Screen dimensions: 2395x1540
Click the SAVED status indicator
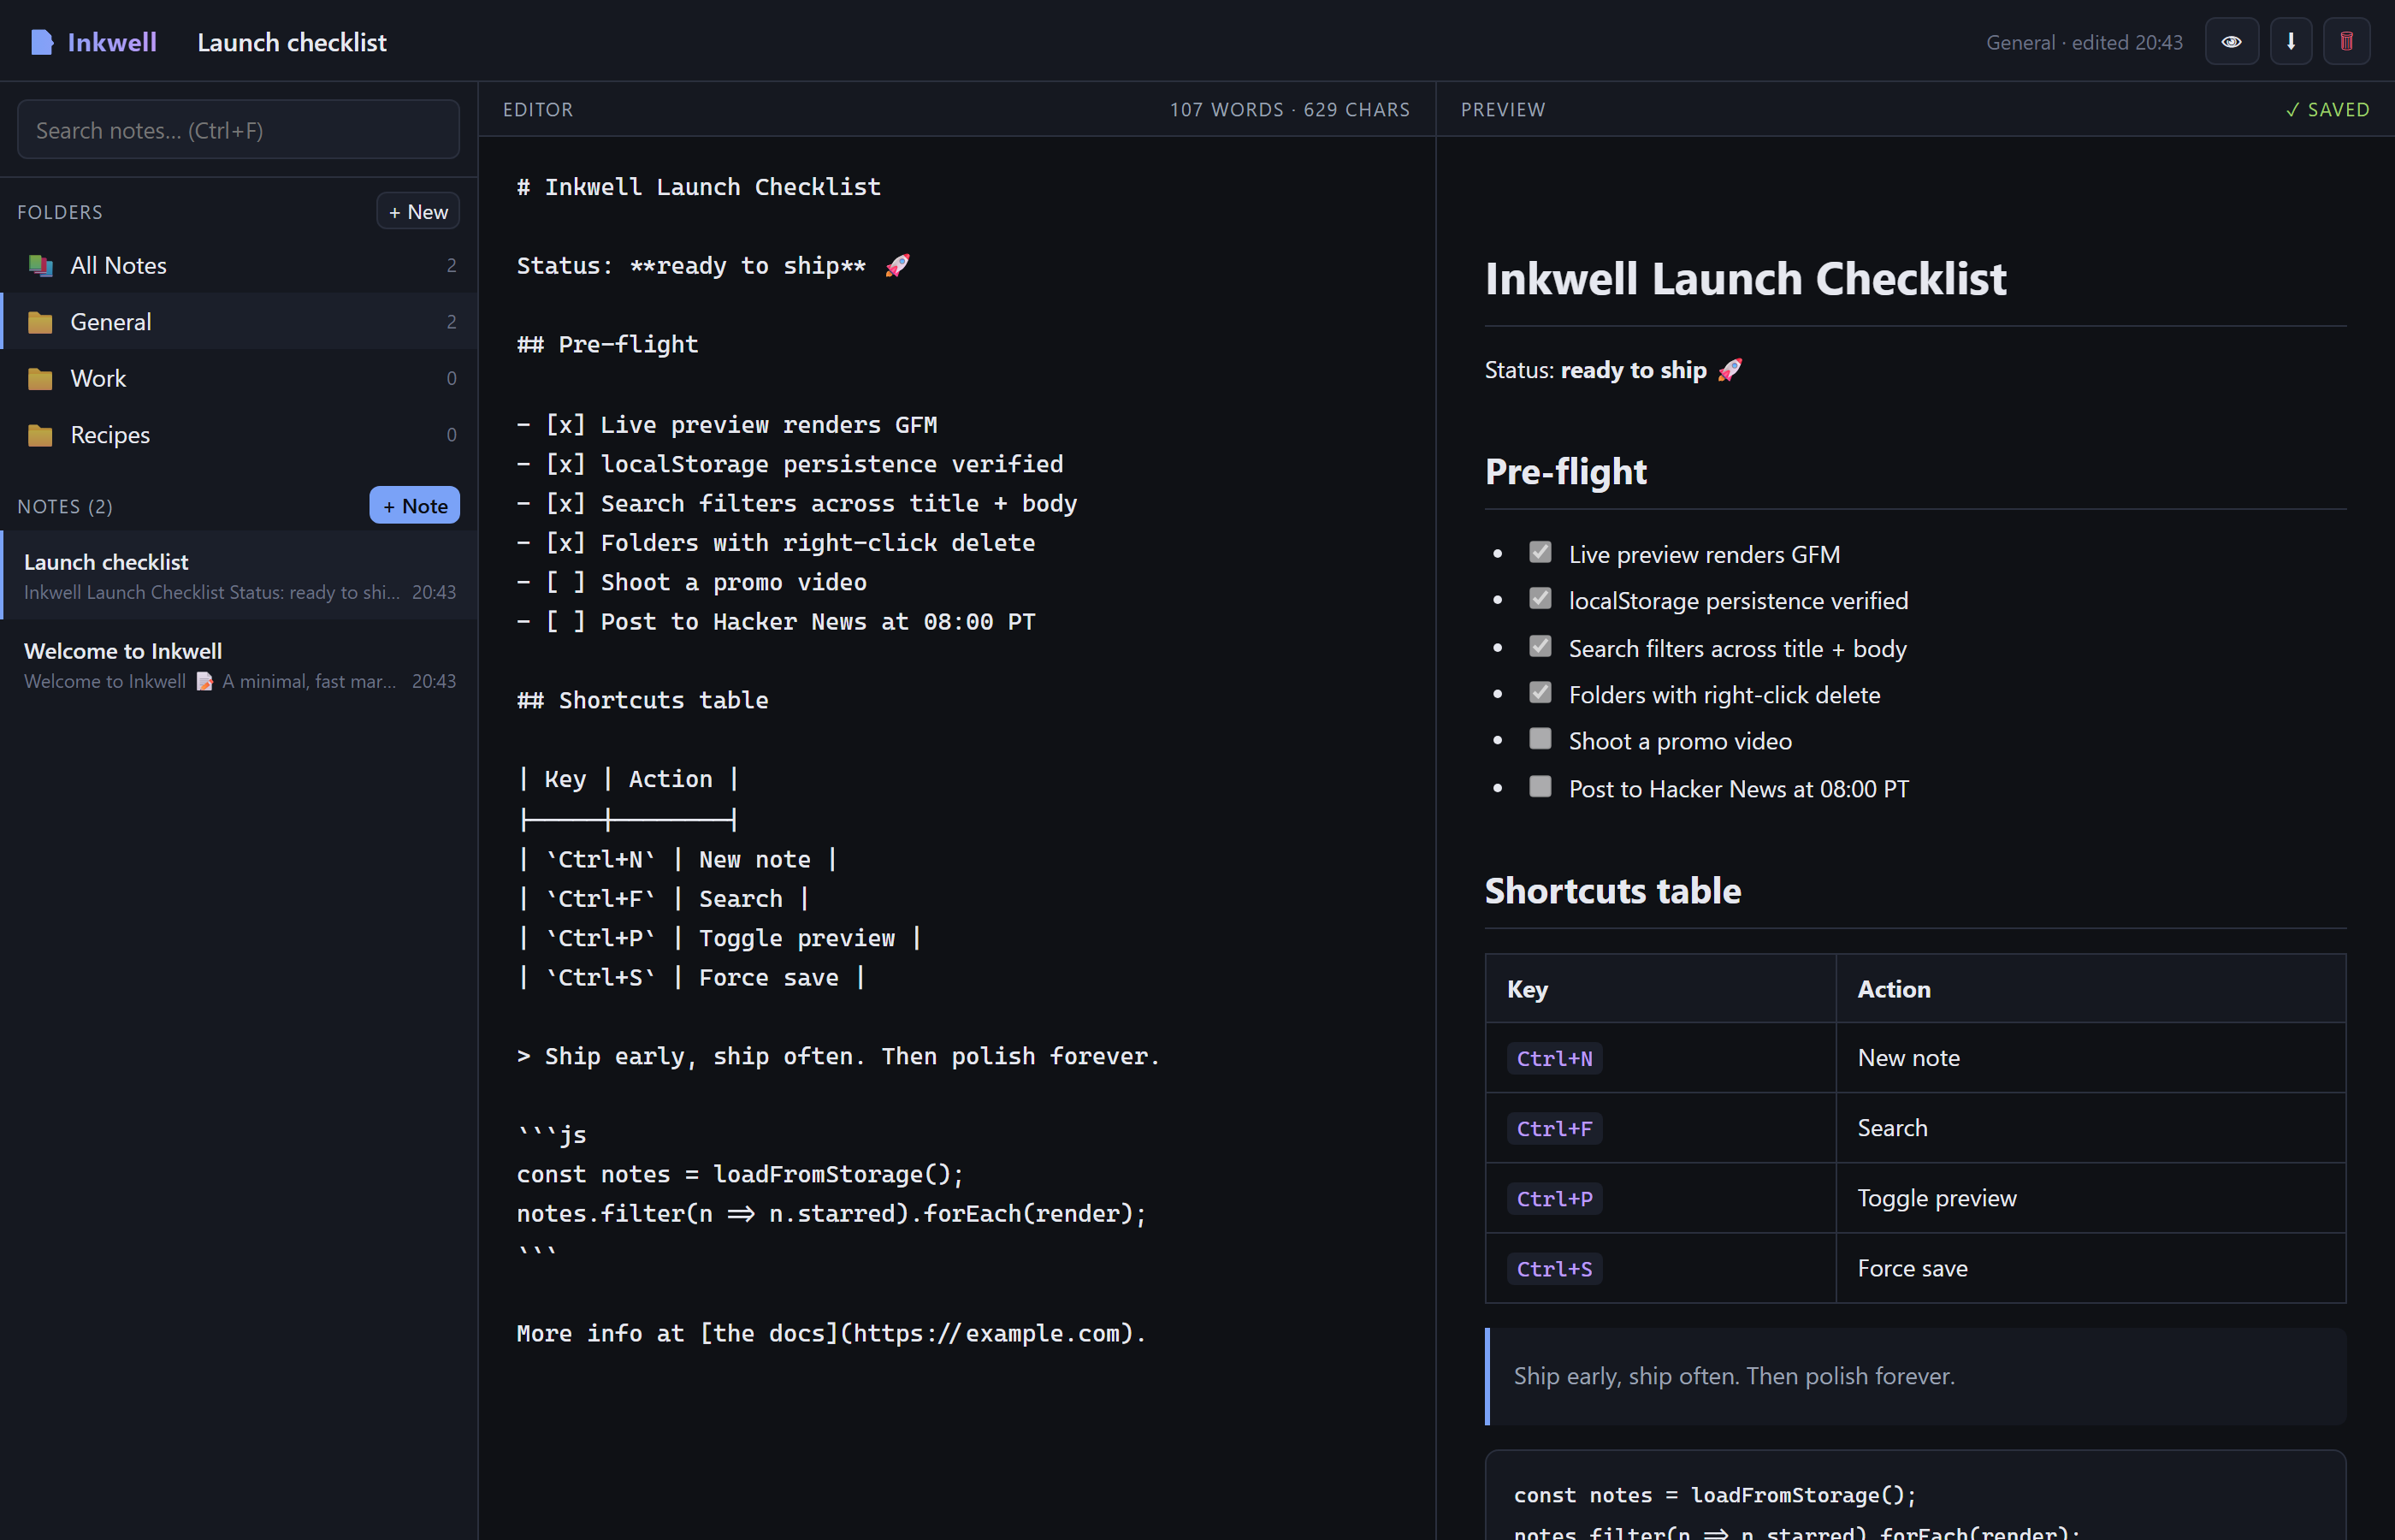[2327, 110]
